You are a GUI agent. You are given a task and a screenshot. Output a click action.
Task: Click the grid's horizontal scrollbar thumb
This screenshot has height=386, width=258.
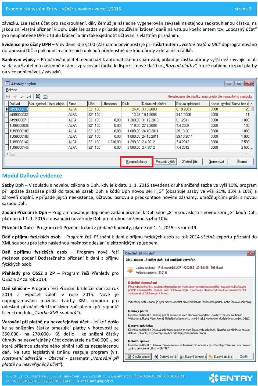pyautogui.click(x=13, y=154)
